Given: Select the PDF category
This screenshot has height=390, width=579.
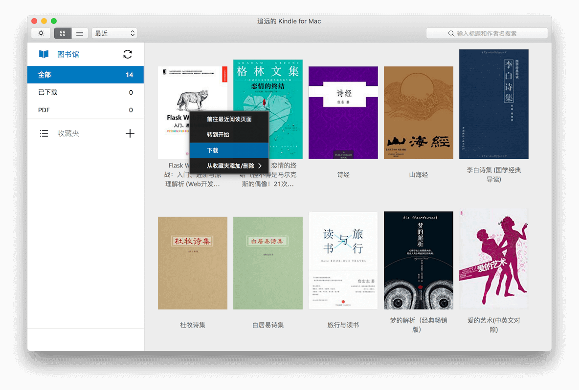Looking at the screenshot, I should pos(86,110).
